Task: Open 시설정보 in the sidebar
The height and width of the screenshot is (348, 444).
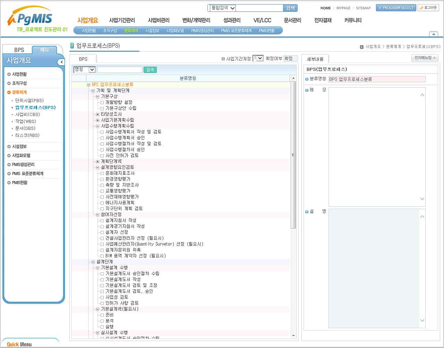Action: click(x=19, y=147)
